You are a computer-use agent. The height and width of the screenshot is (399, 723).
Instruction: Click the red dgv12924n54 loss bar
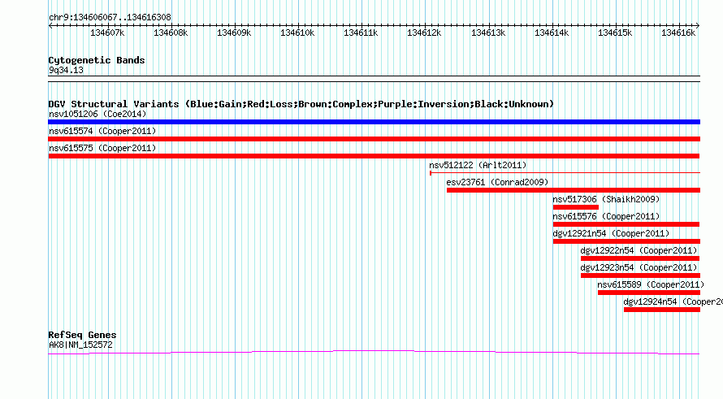[x=662, y=310]
